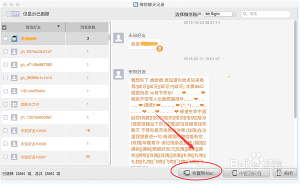
Task: Check the box for the first friend with 3 messages
Action: [x=5, y=38]
